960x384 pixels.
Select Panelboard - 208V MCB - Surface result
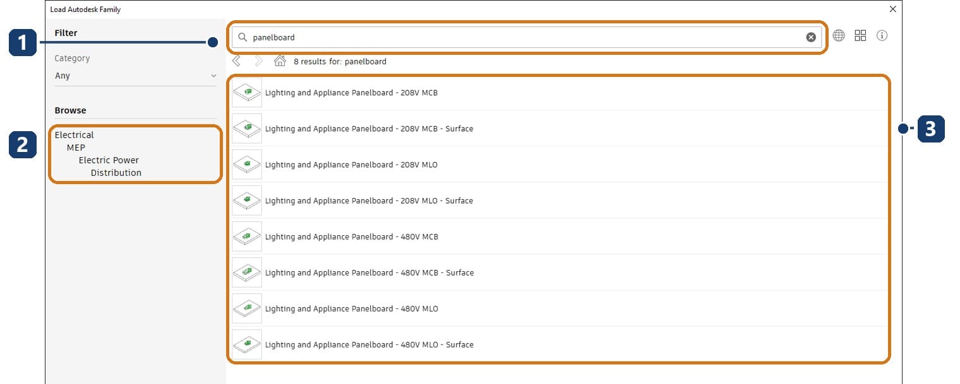point(558,129)
